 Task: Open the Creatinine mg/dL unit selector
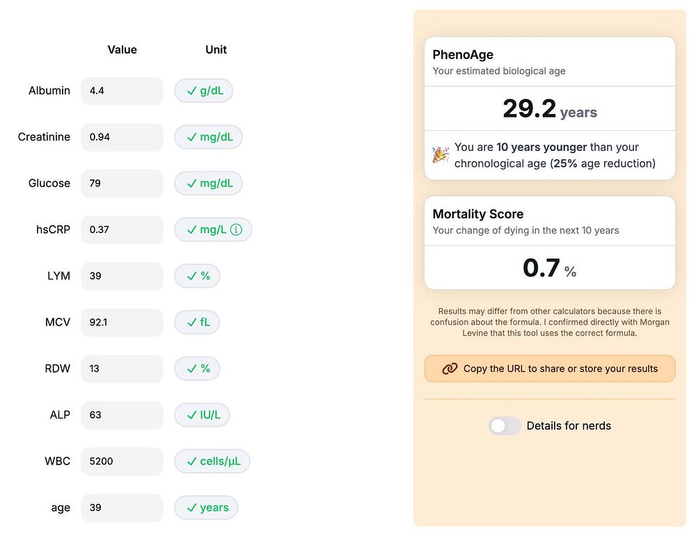[208, 137]
